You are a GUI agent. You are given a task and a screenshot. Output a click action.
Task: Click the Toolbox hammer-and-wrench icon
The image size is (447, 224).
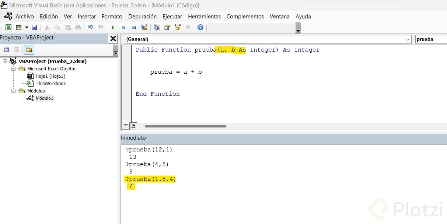pos(188,27)
